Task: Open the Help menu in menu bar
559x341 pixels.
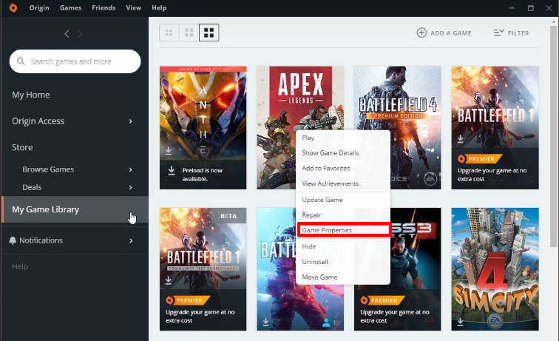Action: [159, 8]
